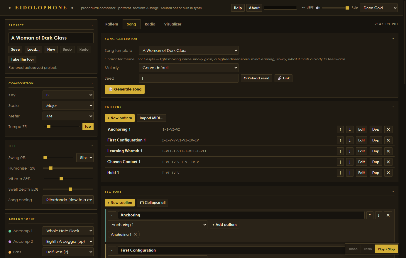The width and height of the screenshot is (406, 258).
Task: Open Accomp 1 style dropdown
Action: pos(68,231)
